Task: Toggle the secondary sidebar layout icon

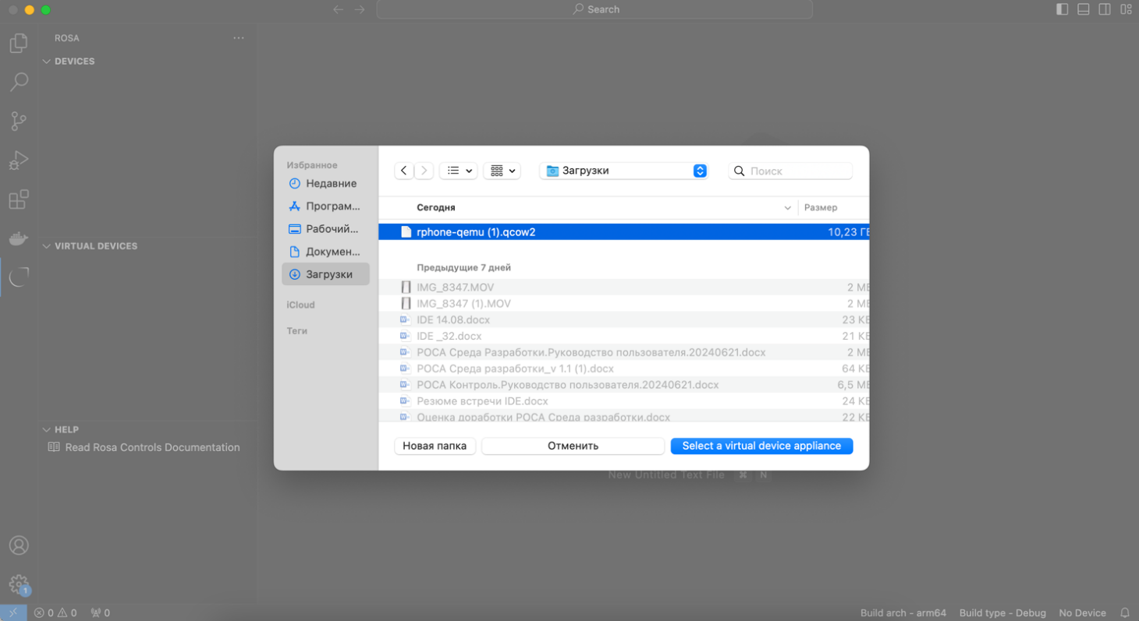Action: click(1105, 9)
